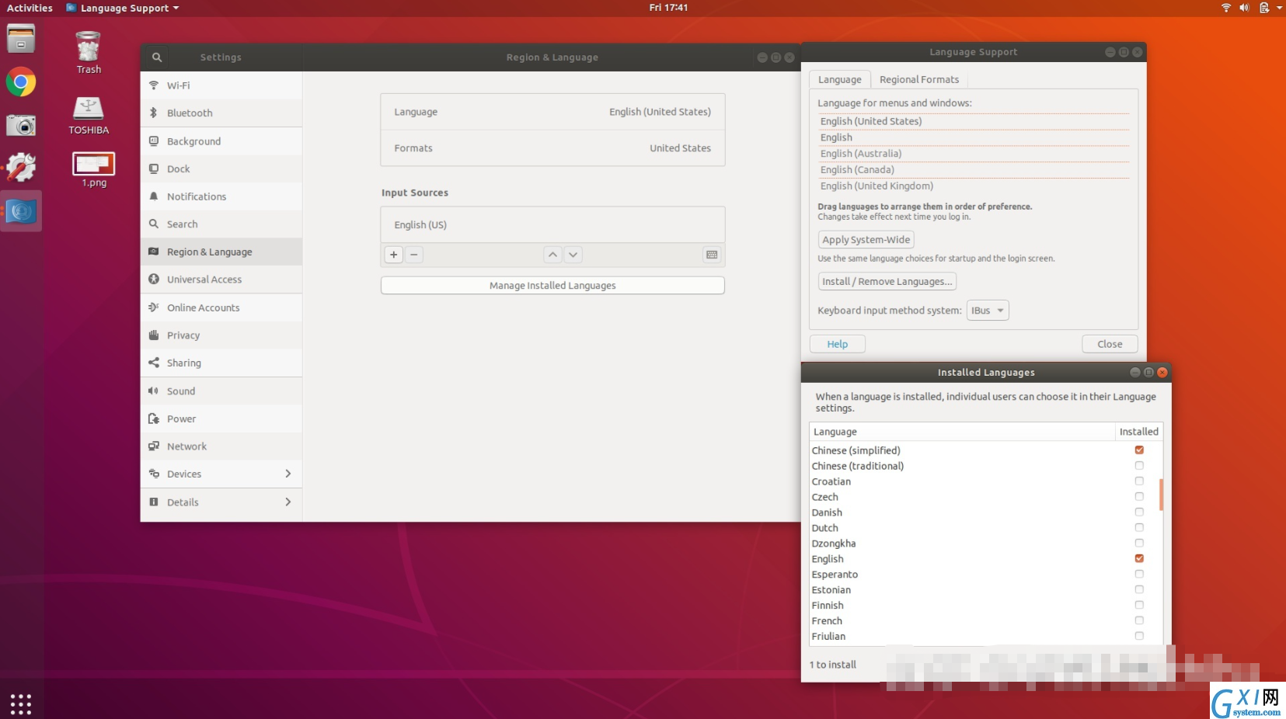Image resolution: width=1286 pixels, height=719 pixels.
Task: Open Universal Access settings panel
Action: 221,280
